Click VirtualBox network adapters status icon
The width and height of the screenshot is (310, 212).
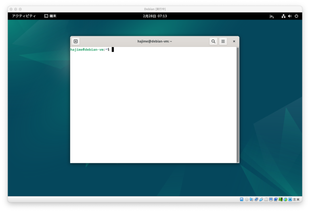256,200
